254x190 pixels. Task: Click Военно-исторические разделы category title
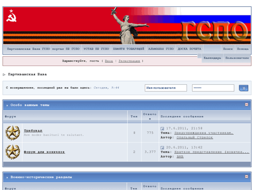click(x=41, y=177)
